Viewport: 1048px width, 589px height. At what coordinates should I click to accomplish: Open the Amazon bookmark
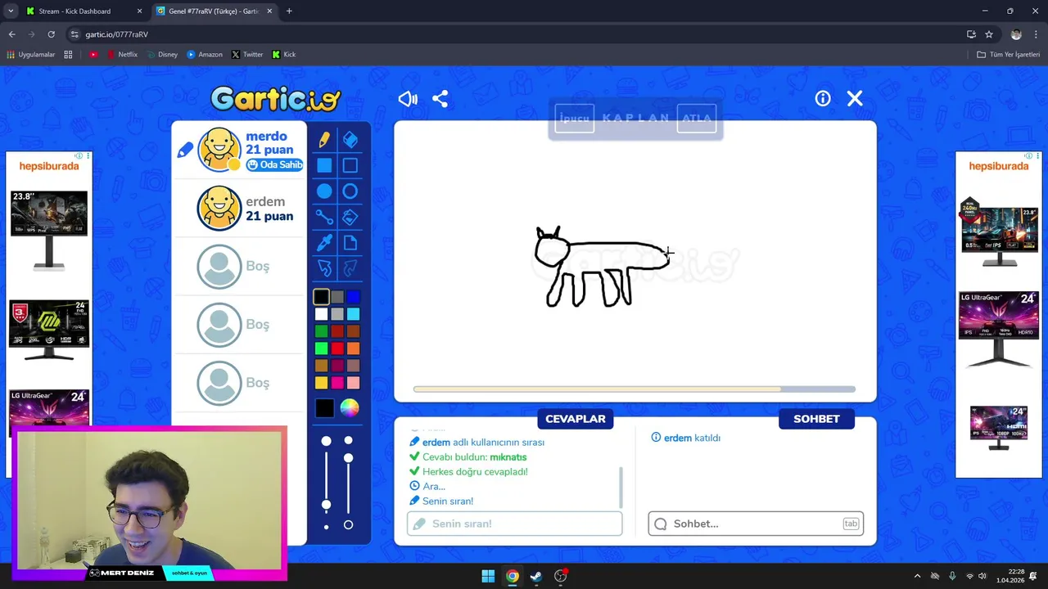coord(205,55)
